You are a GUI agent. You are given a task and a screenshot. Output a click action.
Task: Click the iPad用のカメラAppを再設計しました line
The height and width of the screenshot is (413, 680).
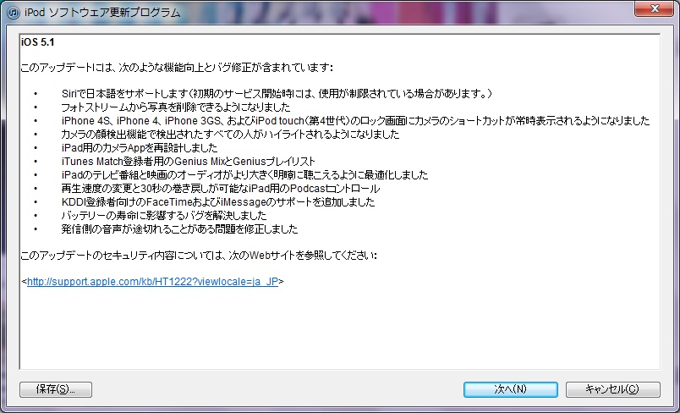pos(140,147)
